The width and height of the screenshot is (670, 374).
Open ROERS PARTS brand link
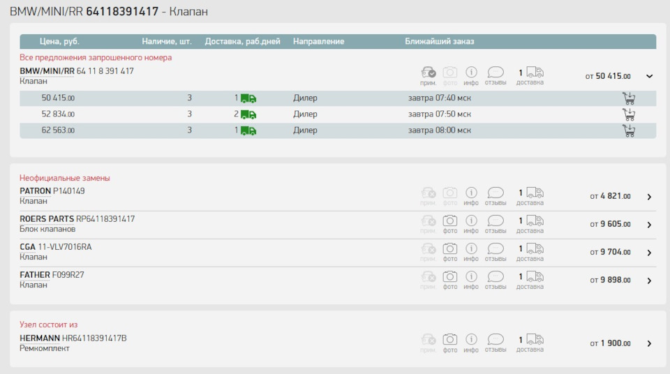[47, 219]
